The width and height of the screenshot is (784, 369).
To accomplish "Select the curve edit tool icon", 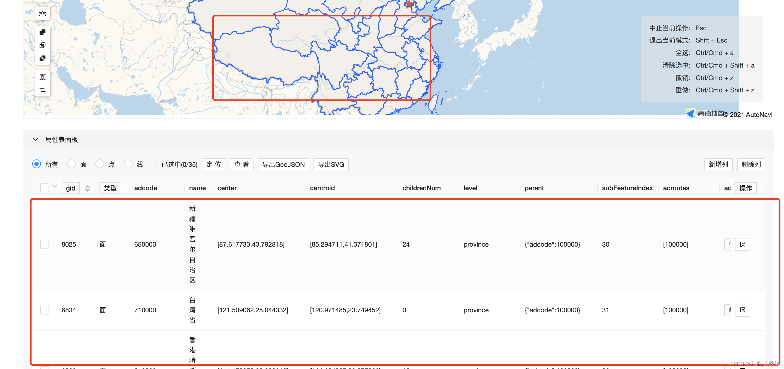I will click(43, 14).
